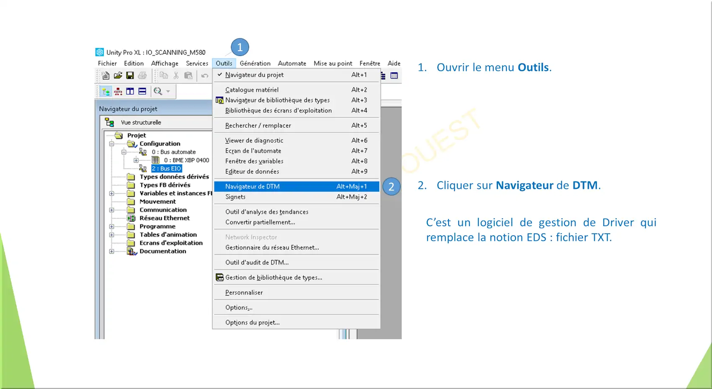
Task: Select Signets menu entry
Action: tap(297, 197)
